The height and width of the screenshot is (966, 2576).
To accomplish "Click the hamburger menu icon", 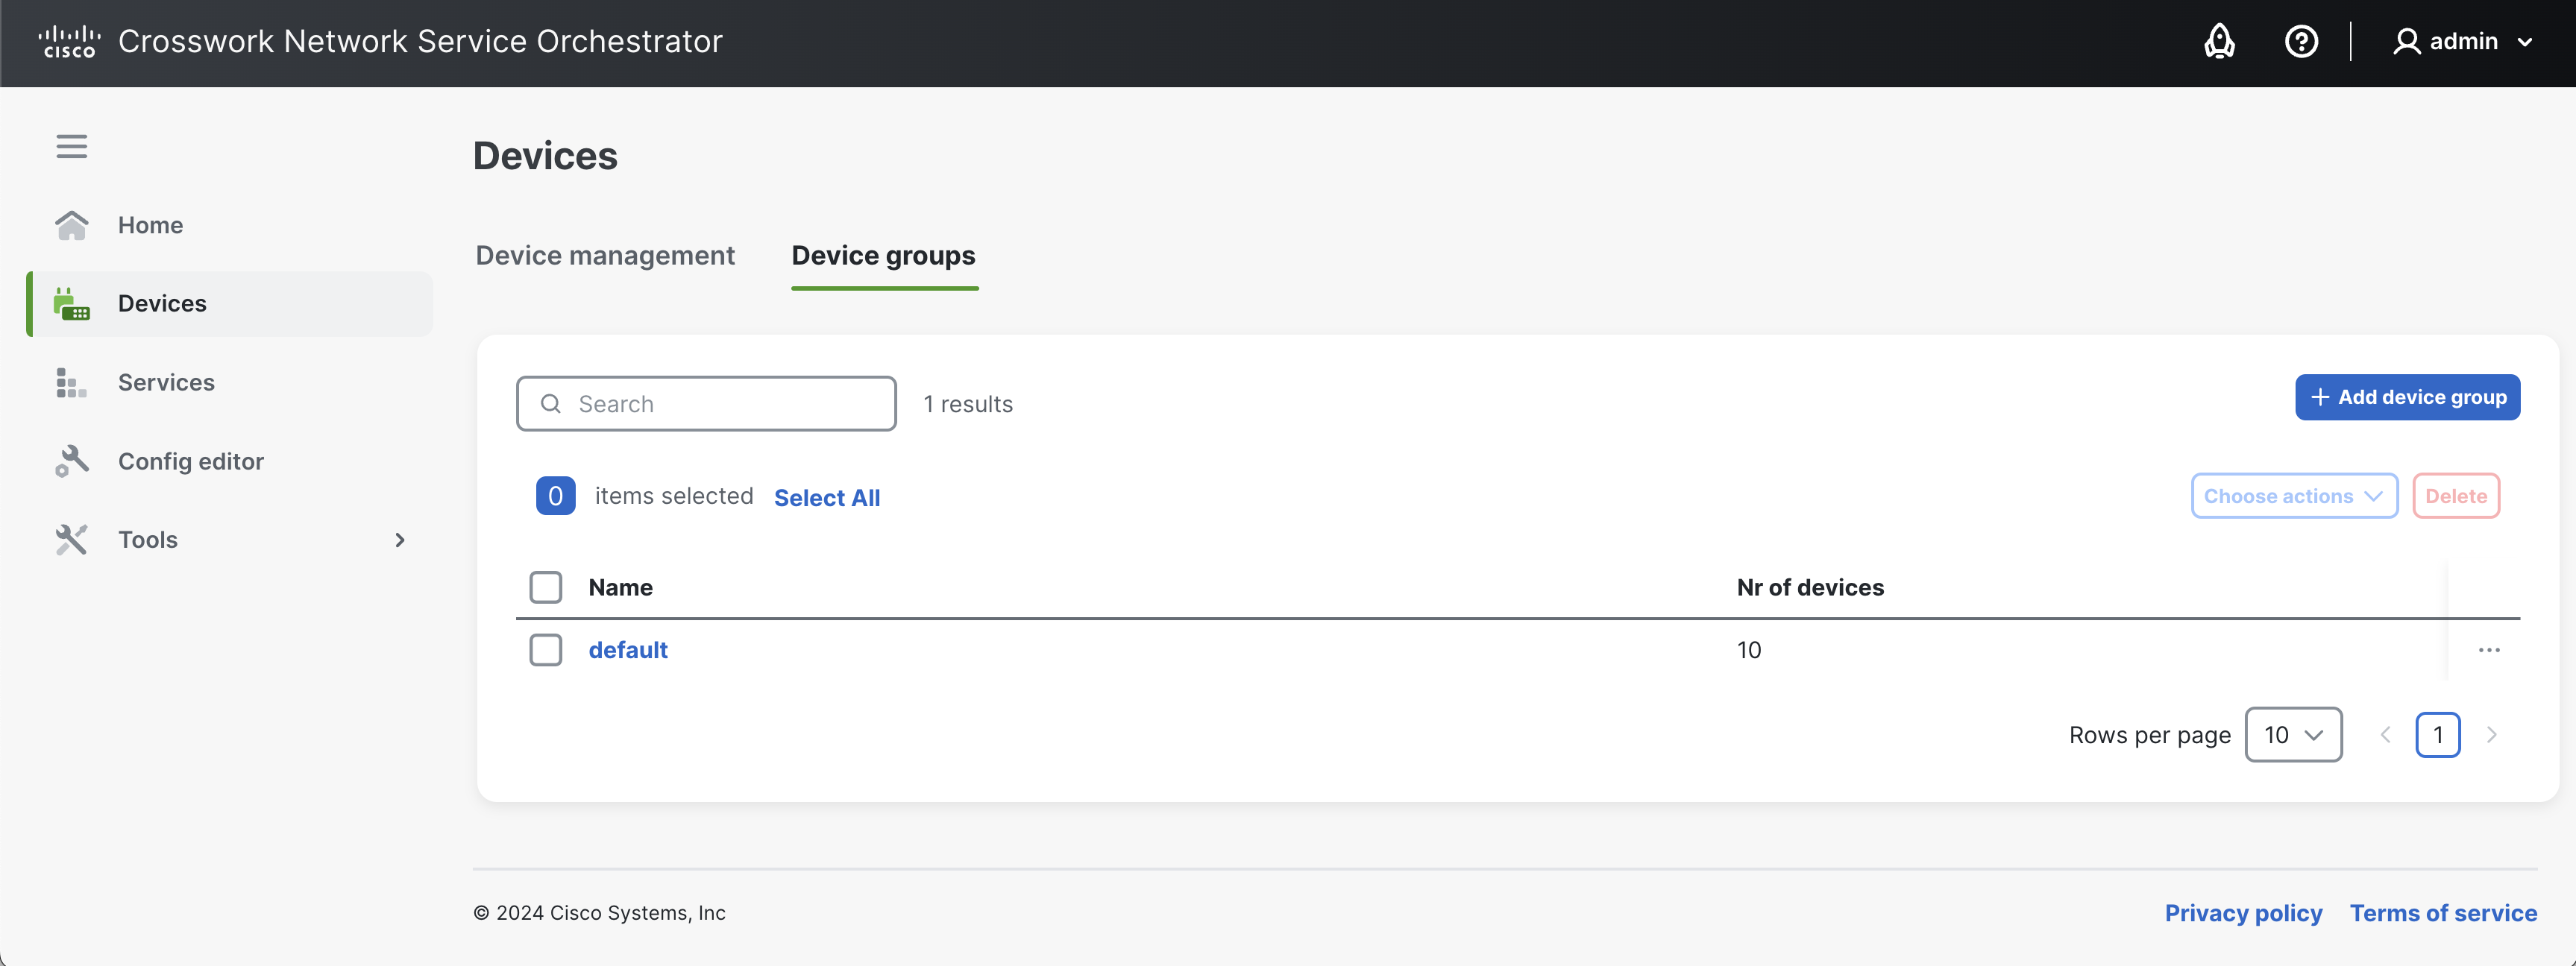I will (71, 146).
